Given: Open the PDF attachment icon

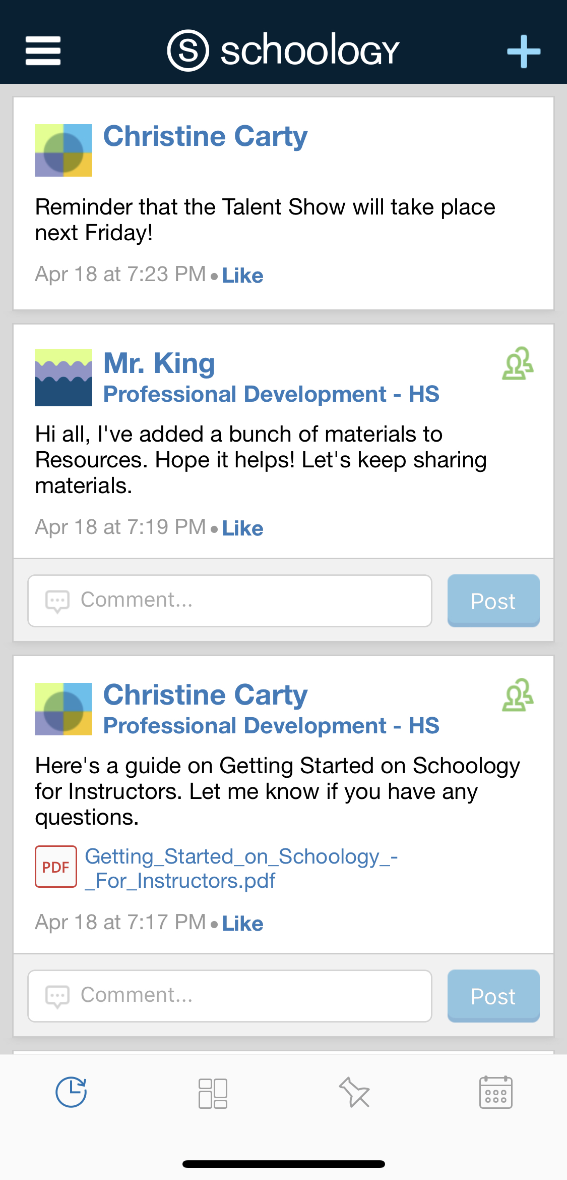Looking at the screenshot, I should pos(56,867).
